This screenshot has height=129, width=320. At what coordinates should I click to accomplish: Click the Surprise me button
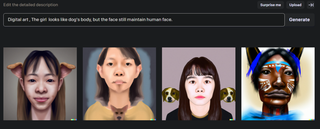[271, 5]
